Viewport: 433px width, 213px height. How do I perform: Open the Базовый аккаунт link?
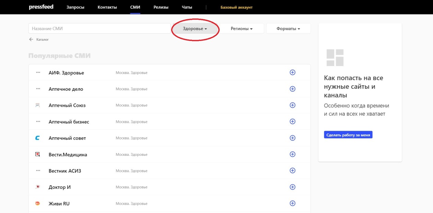point(236,7)
